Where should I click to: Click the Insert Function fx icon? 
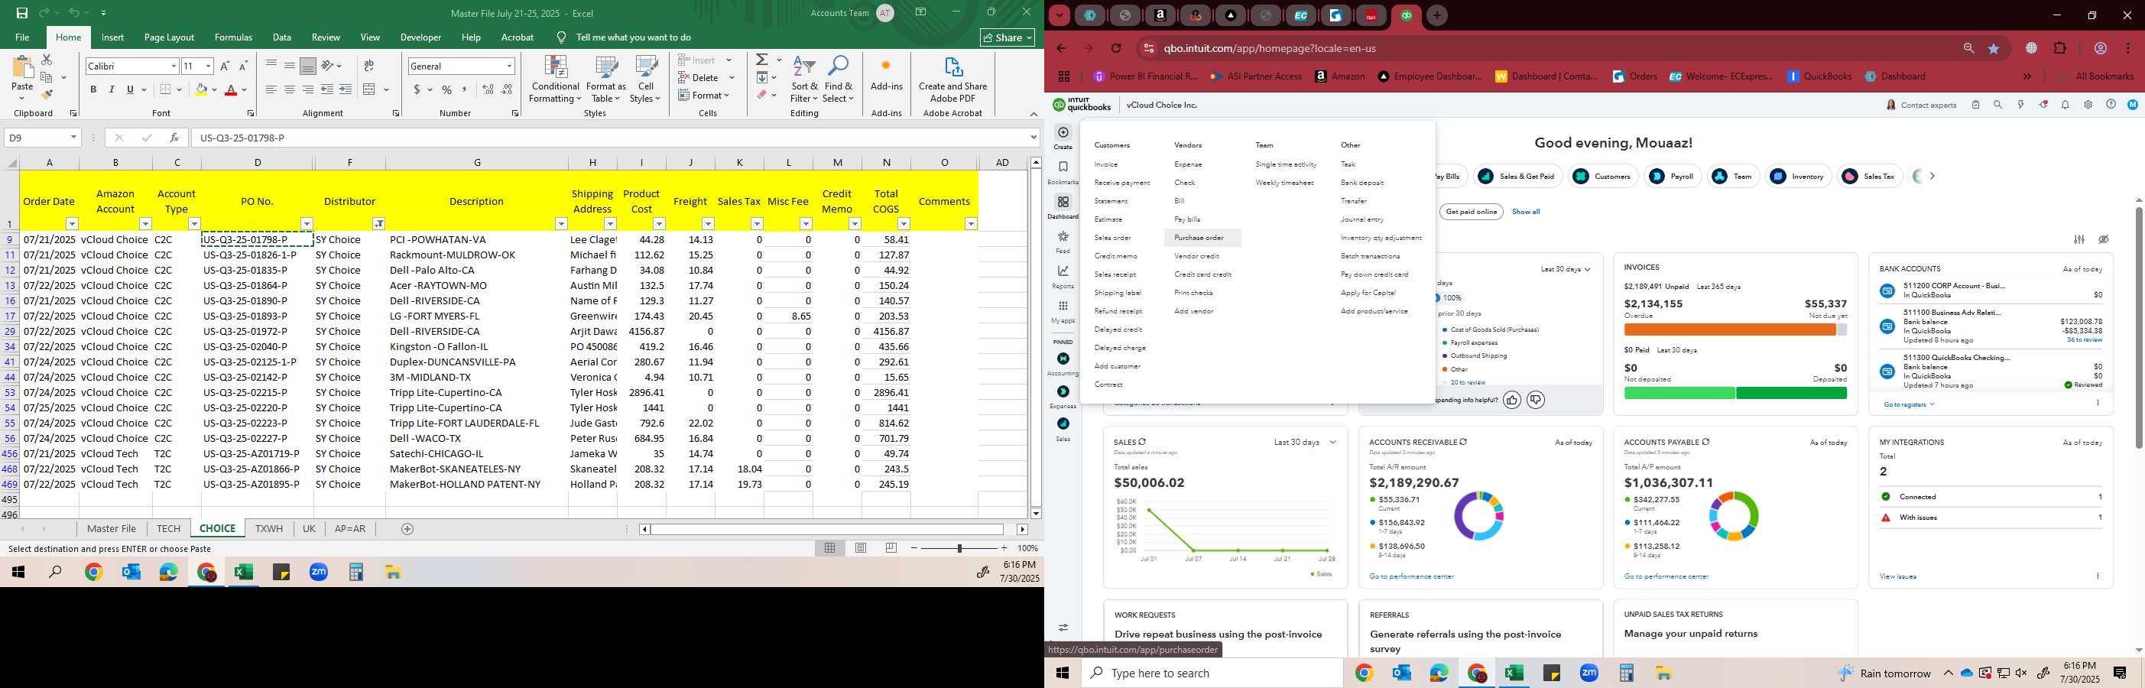[x=174, y=138]
